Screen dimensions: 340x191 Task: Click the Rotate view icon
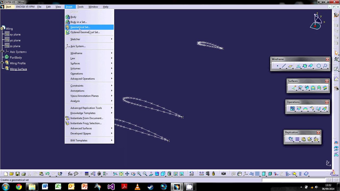coord(133,174)
